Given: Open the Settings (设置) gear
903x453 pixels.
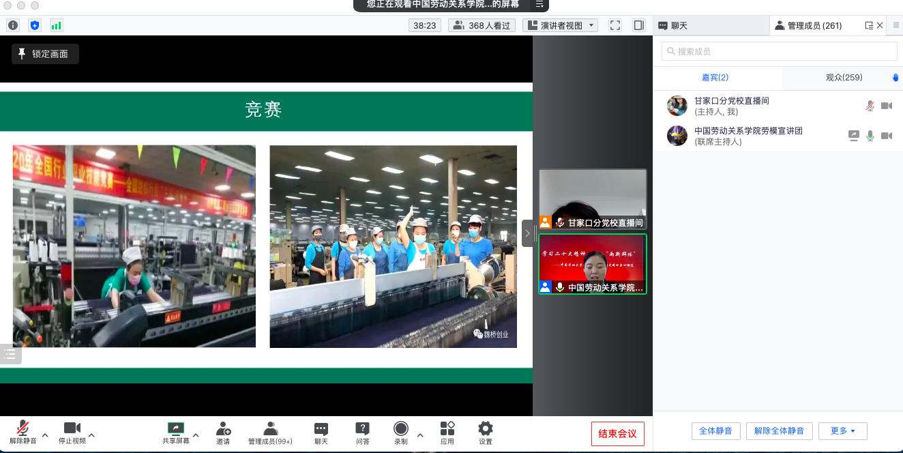Looking at the screenshot, I should 485,433.
